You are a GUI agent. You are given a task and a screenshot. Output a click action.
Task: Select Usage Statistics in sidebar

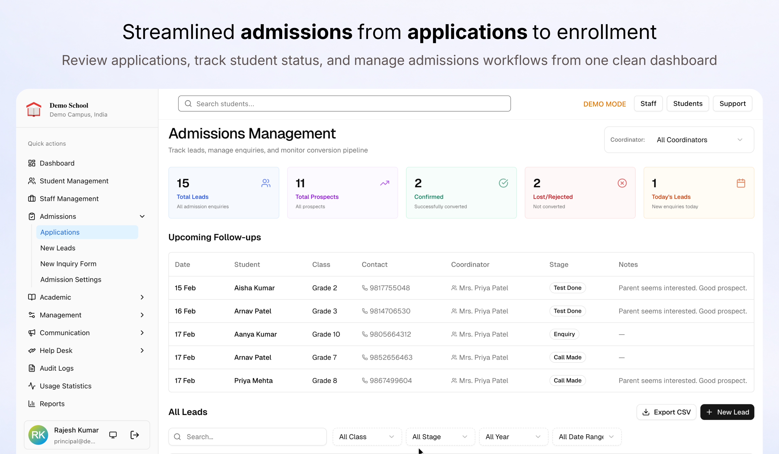[65, 385]
